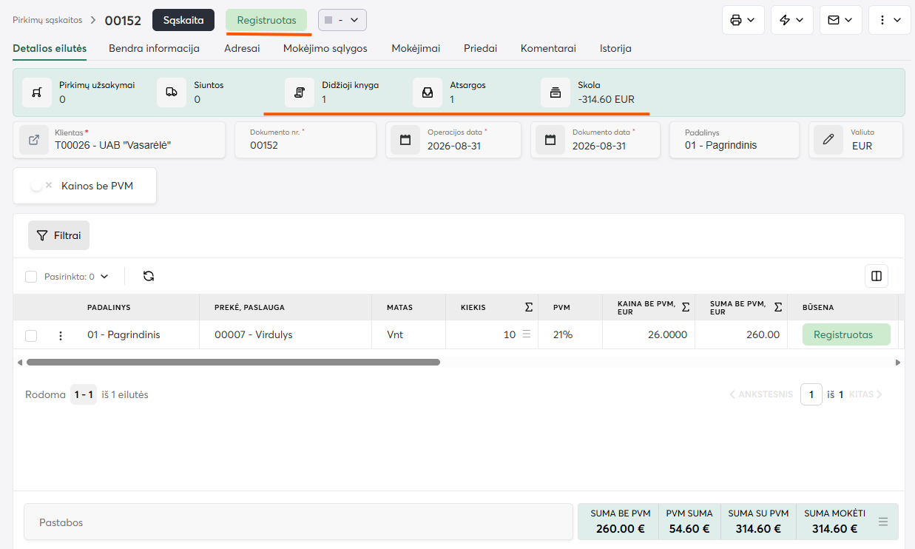View the Istorija tab

click(615, 49)
